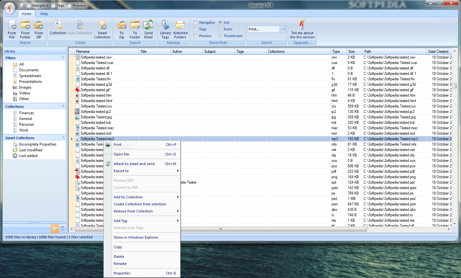Sort by Path column header

pyautogui.click(x=394, y=52)
